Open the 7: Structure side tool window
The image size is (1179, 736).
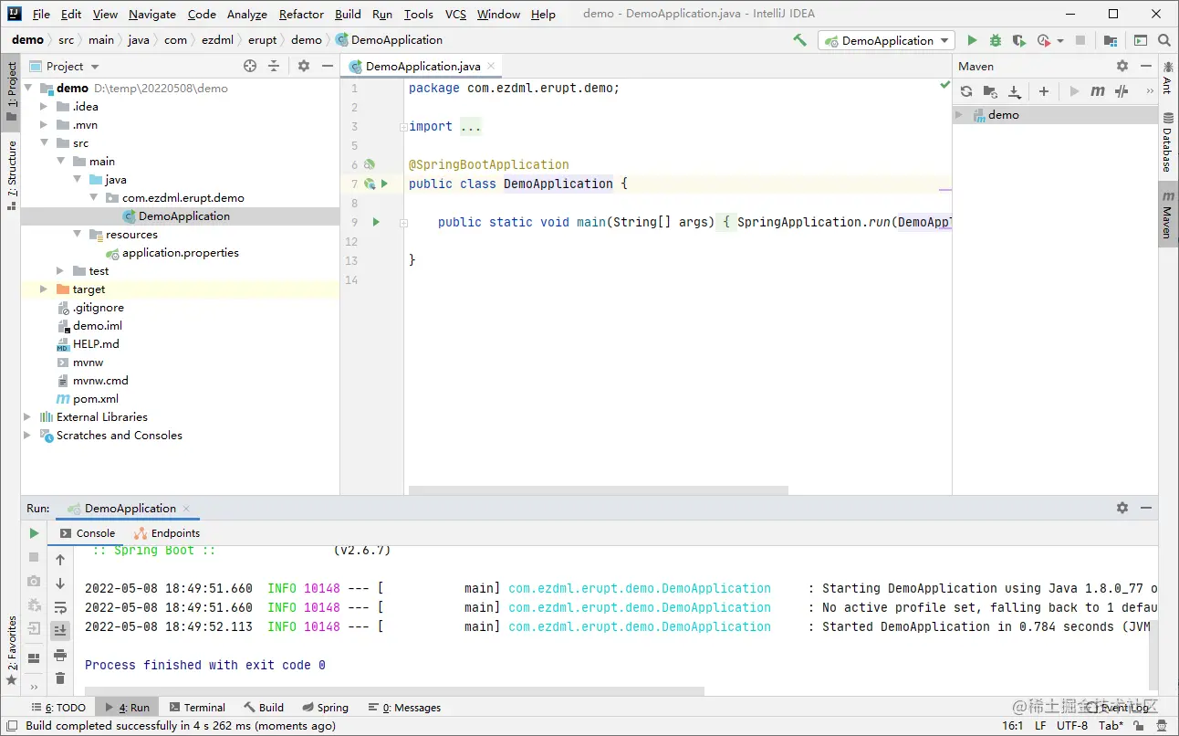[x=12, y=175]
